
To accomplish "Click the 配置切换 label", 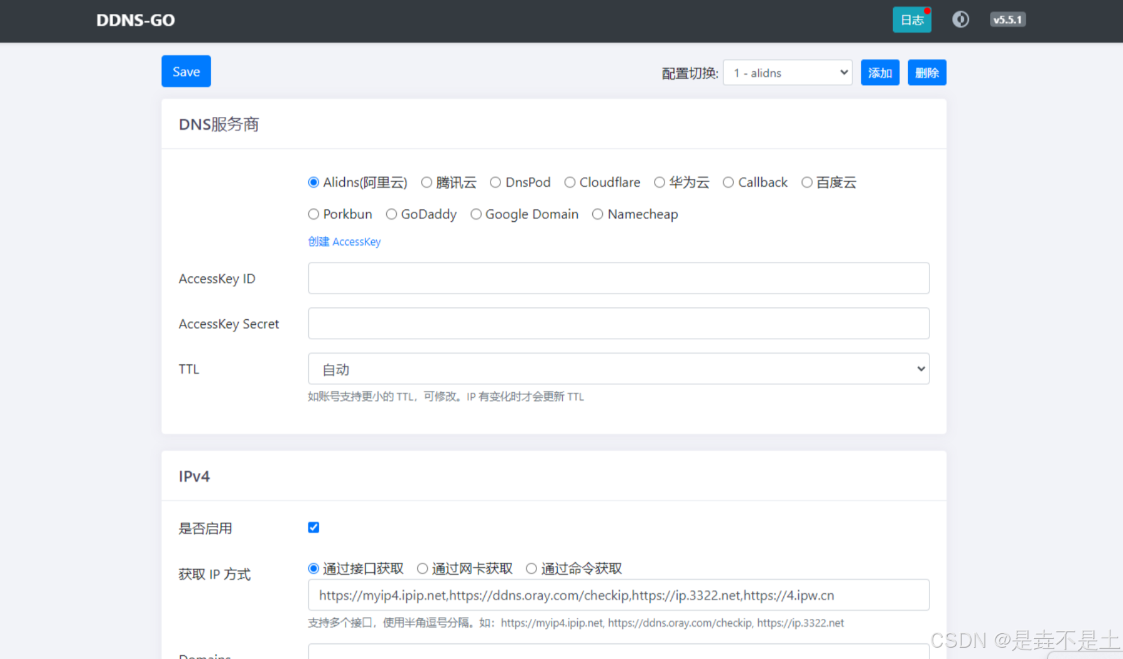I will click(x=690, y=74).
